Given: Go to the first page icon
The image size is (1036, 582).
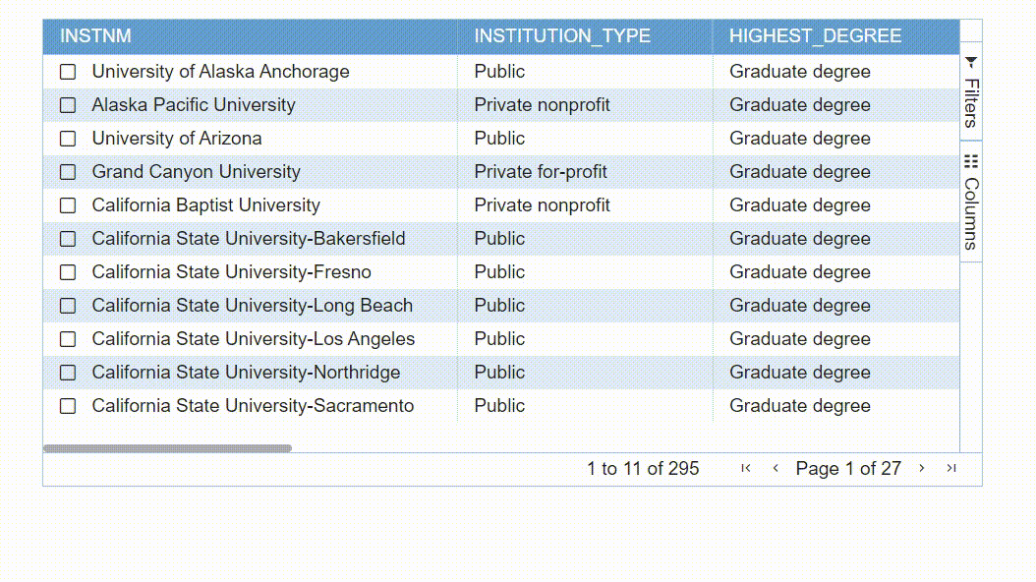Looking at the screenshot, I should coord(746,469).
